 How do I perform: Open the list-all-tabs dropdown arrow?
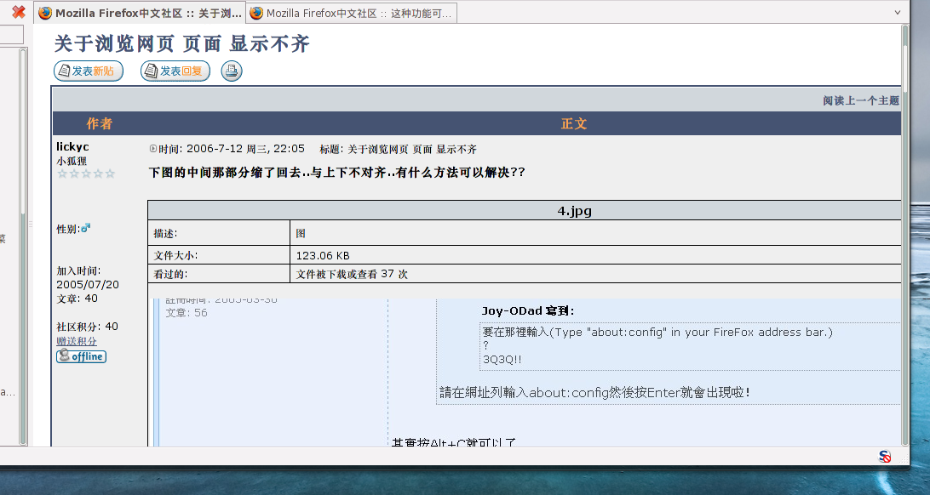[897, 13]
